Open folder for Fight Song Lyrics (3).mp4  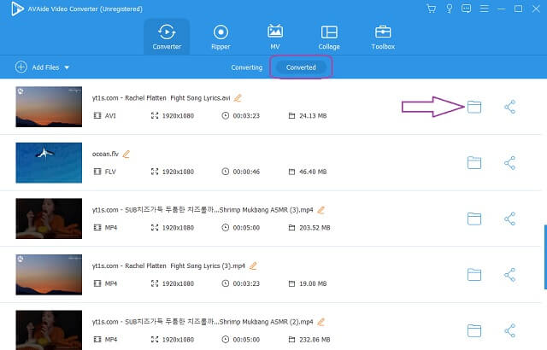pos(474,274)
